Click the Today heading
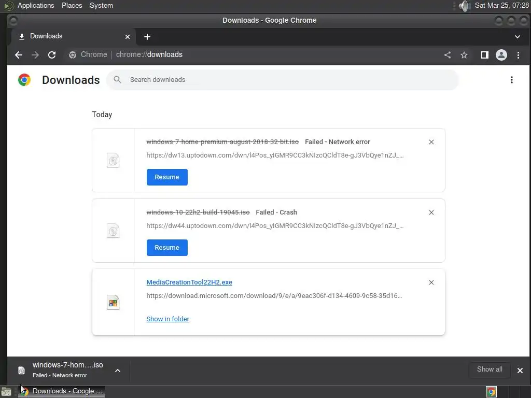Viewport: 531px width, 398px height. click(102, 115)
